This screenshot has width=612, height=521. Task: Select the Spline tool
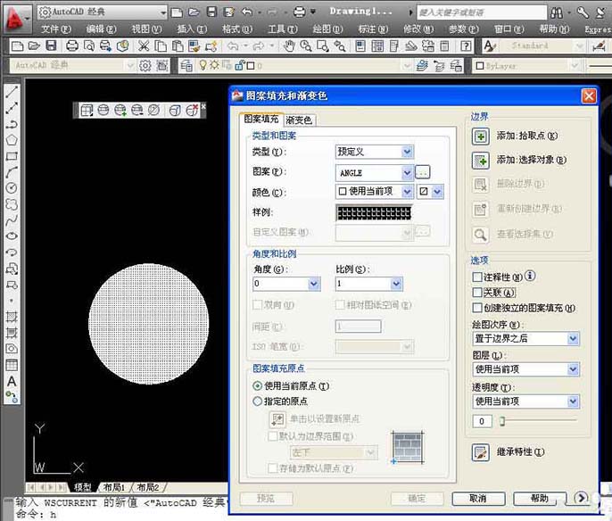pos(12,220)
